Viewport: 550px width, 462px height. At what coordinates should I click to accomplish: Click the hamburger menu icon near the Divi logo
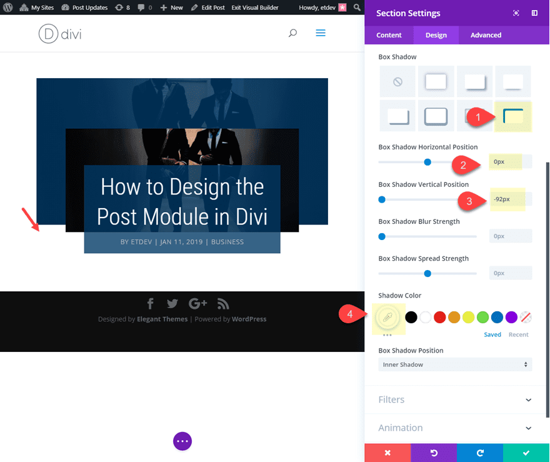tap(321, 33)
